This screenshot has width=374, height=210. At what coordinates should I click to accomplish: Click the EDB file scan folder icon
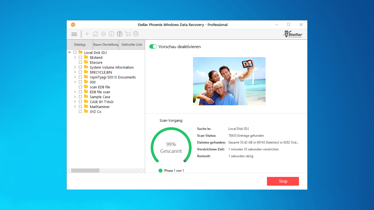86,92
